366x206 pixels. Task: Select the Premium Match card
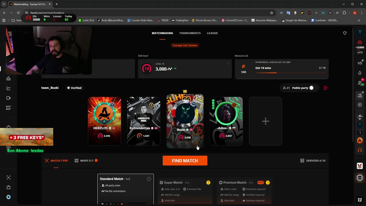[x=244, y=191]
